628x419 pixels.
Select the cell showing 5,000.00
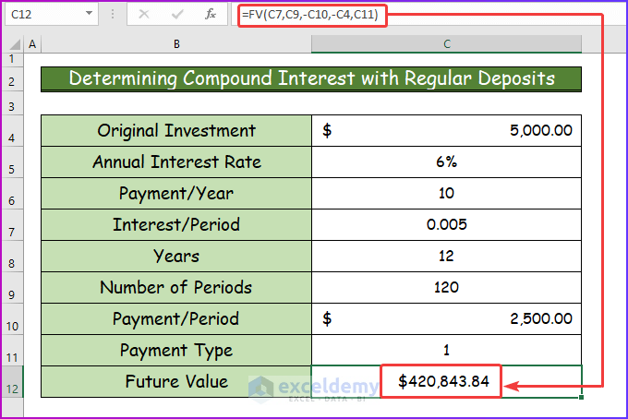(x=447, y=130)
